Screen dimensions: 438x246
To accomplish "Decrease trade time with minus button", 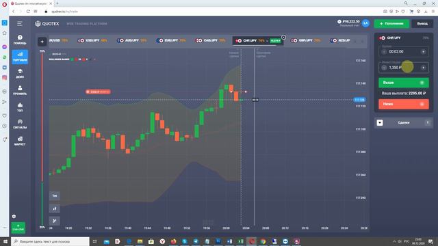I will tap(384, 52).
